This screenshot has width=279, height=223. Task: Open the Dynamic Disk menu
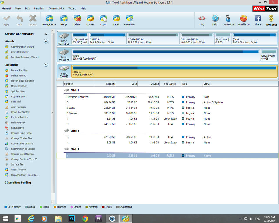pyautogui.click(x=56, y=8)
